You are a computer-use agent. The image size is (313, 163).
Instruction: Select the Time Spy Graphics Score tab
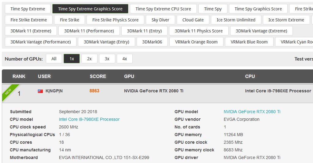coord(258,9)
